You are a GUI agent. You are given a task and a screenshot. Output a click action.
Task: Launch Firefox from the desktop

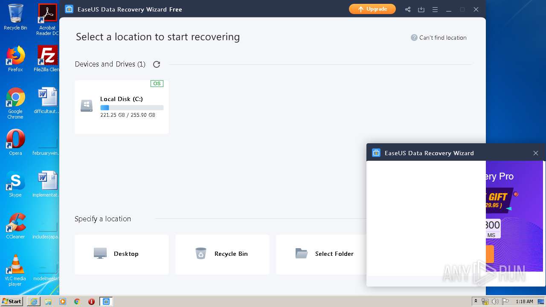[x=15, y=59]
